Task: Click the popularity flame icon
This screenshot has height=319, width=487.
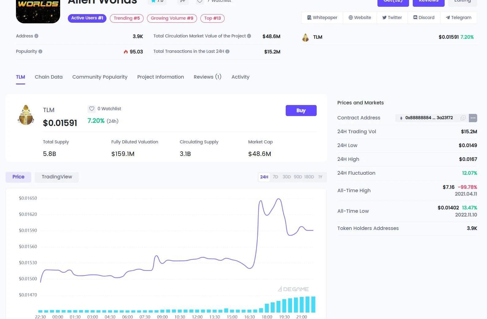Action: tap(126, 52)
